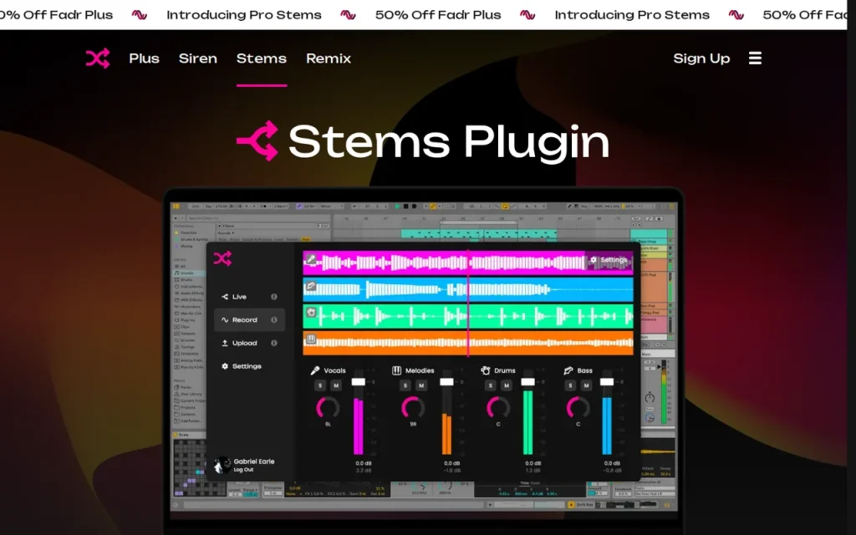This screenshot has height=535, width=856.
Task: Click the Sign Up link
Action: click(701, 59)
